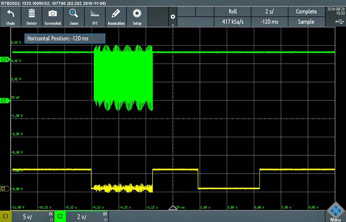The width and height of the screenshot is (346, 222).
Task: Click the DC coupling label of C1
Action: pos(51,214)
